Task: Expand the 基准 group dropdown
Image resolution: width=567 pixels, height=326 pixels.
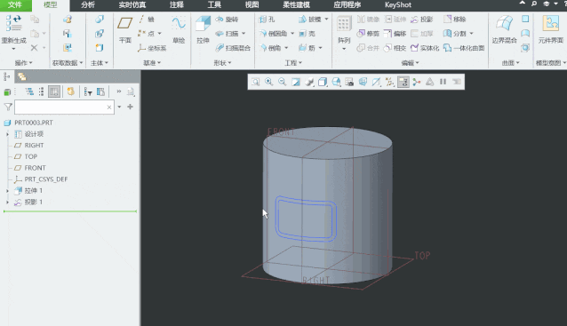Action: [x=152, y=63]
